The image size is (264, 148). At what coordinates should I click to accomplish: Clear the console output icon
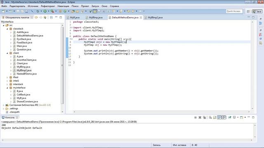[210, 118]
